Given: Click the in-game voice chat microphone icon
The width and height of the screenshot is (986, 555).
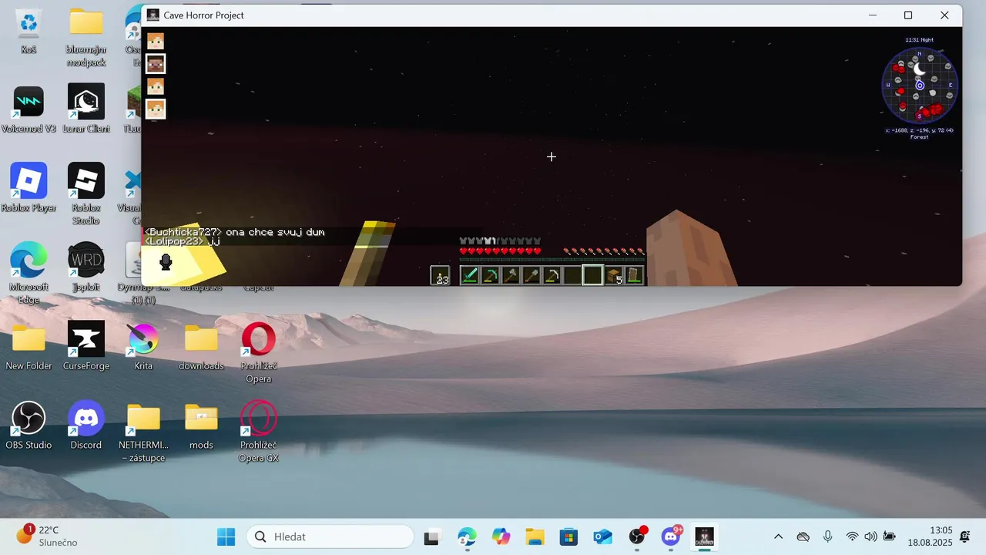Looking at the screenshot, I should (166, 262).
